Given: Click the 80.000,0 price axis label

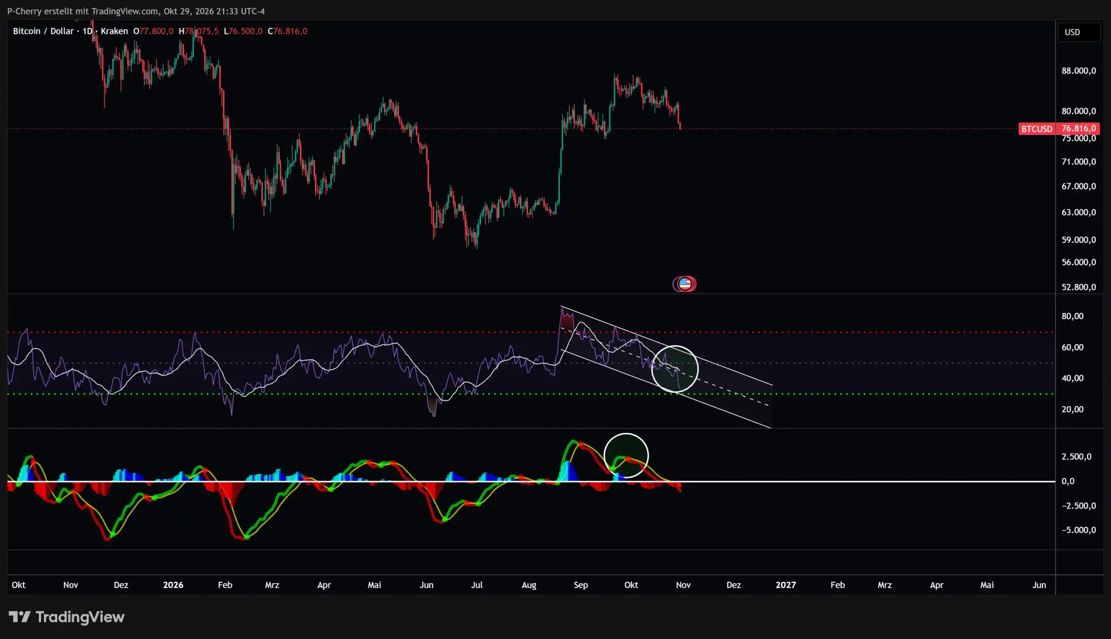Looking at the screenshot, I should pyautogui.click(x=1079, y=111).
